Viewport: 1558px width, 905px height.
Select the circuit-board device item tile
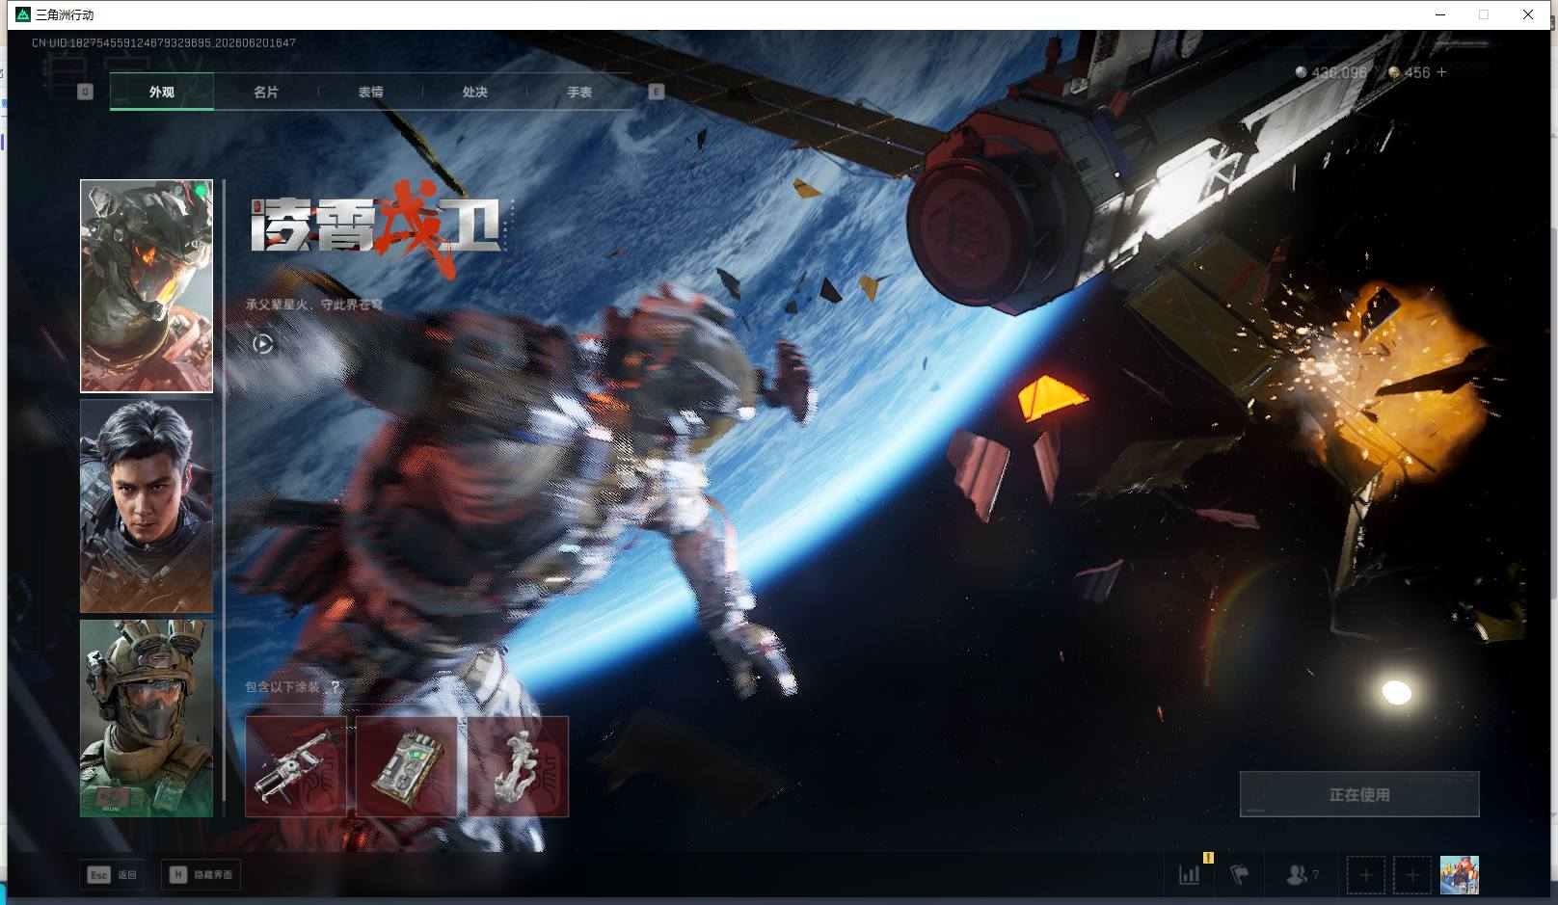tap(407, 766)
